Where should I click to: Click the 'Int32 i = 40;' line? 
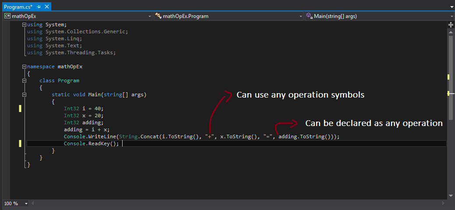tap(84, 108)
